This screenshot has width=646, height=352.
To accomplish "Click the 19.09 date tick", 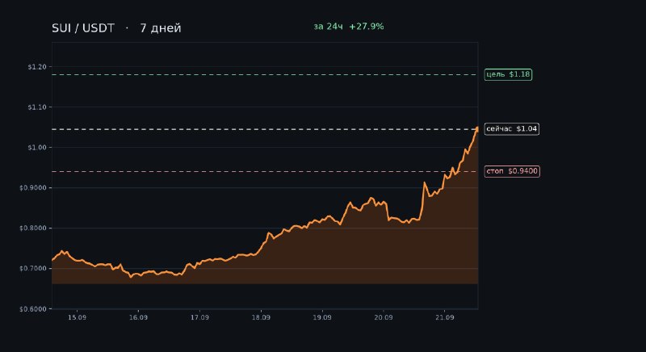I will pos(322,317).
